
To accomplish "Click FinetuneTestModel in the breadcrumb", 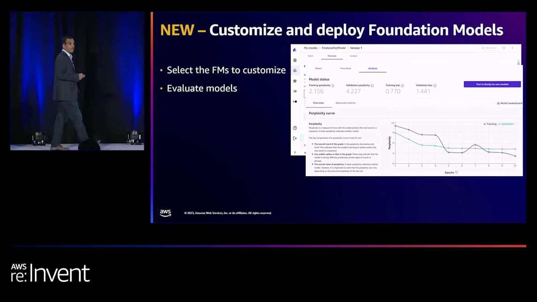I will [x=334, y=48].
